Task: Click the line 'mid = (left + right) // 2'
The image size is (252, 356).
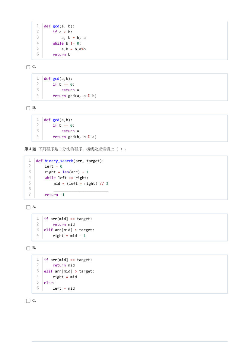Action: click(x=81, y=184)
